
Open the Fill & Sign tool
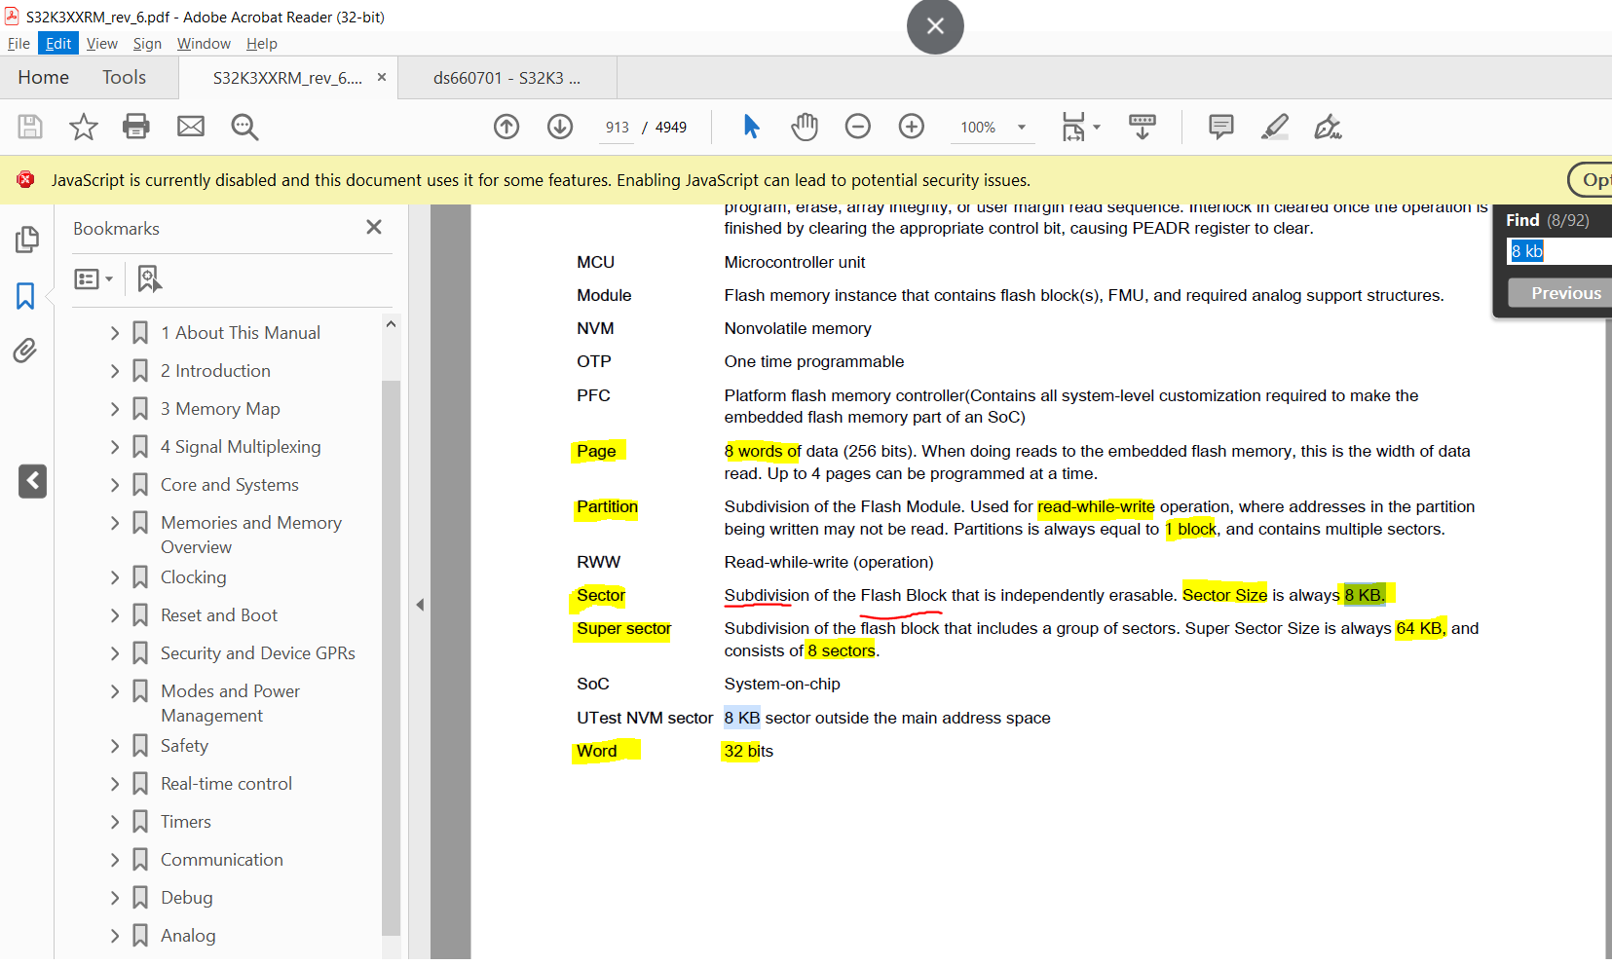coord(1327,127)
